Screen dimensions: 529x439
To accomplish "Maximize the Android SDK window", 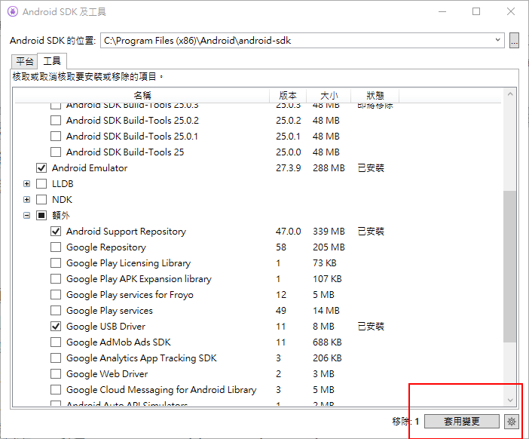I will 476,11.
